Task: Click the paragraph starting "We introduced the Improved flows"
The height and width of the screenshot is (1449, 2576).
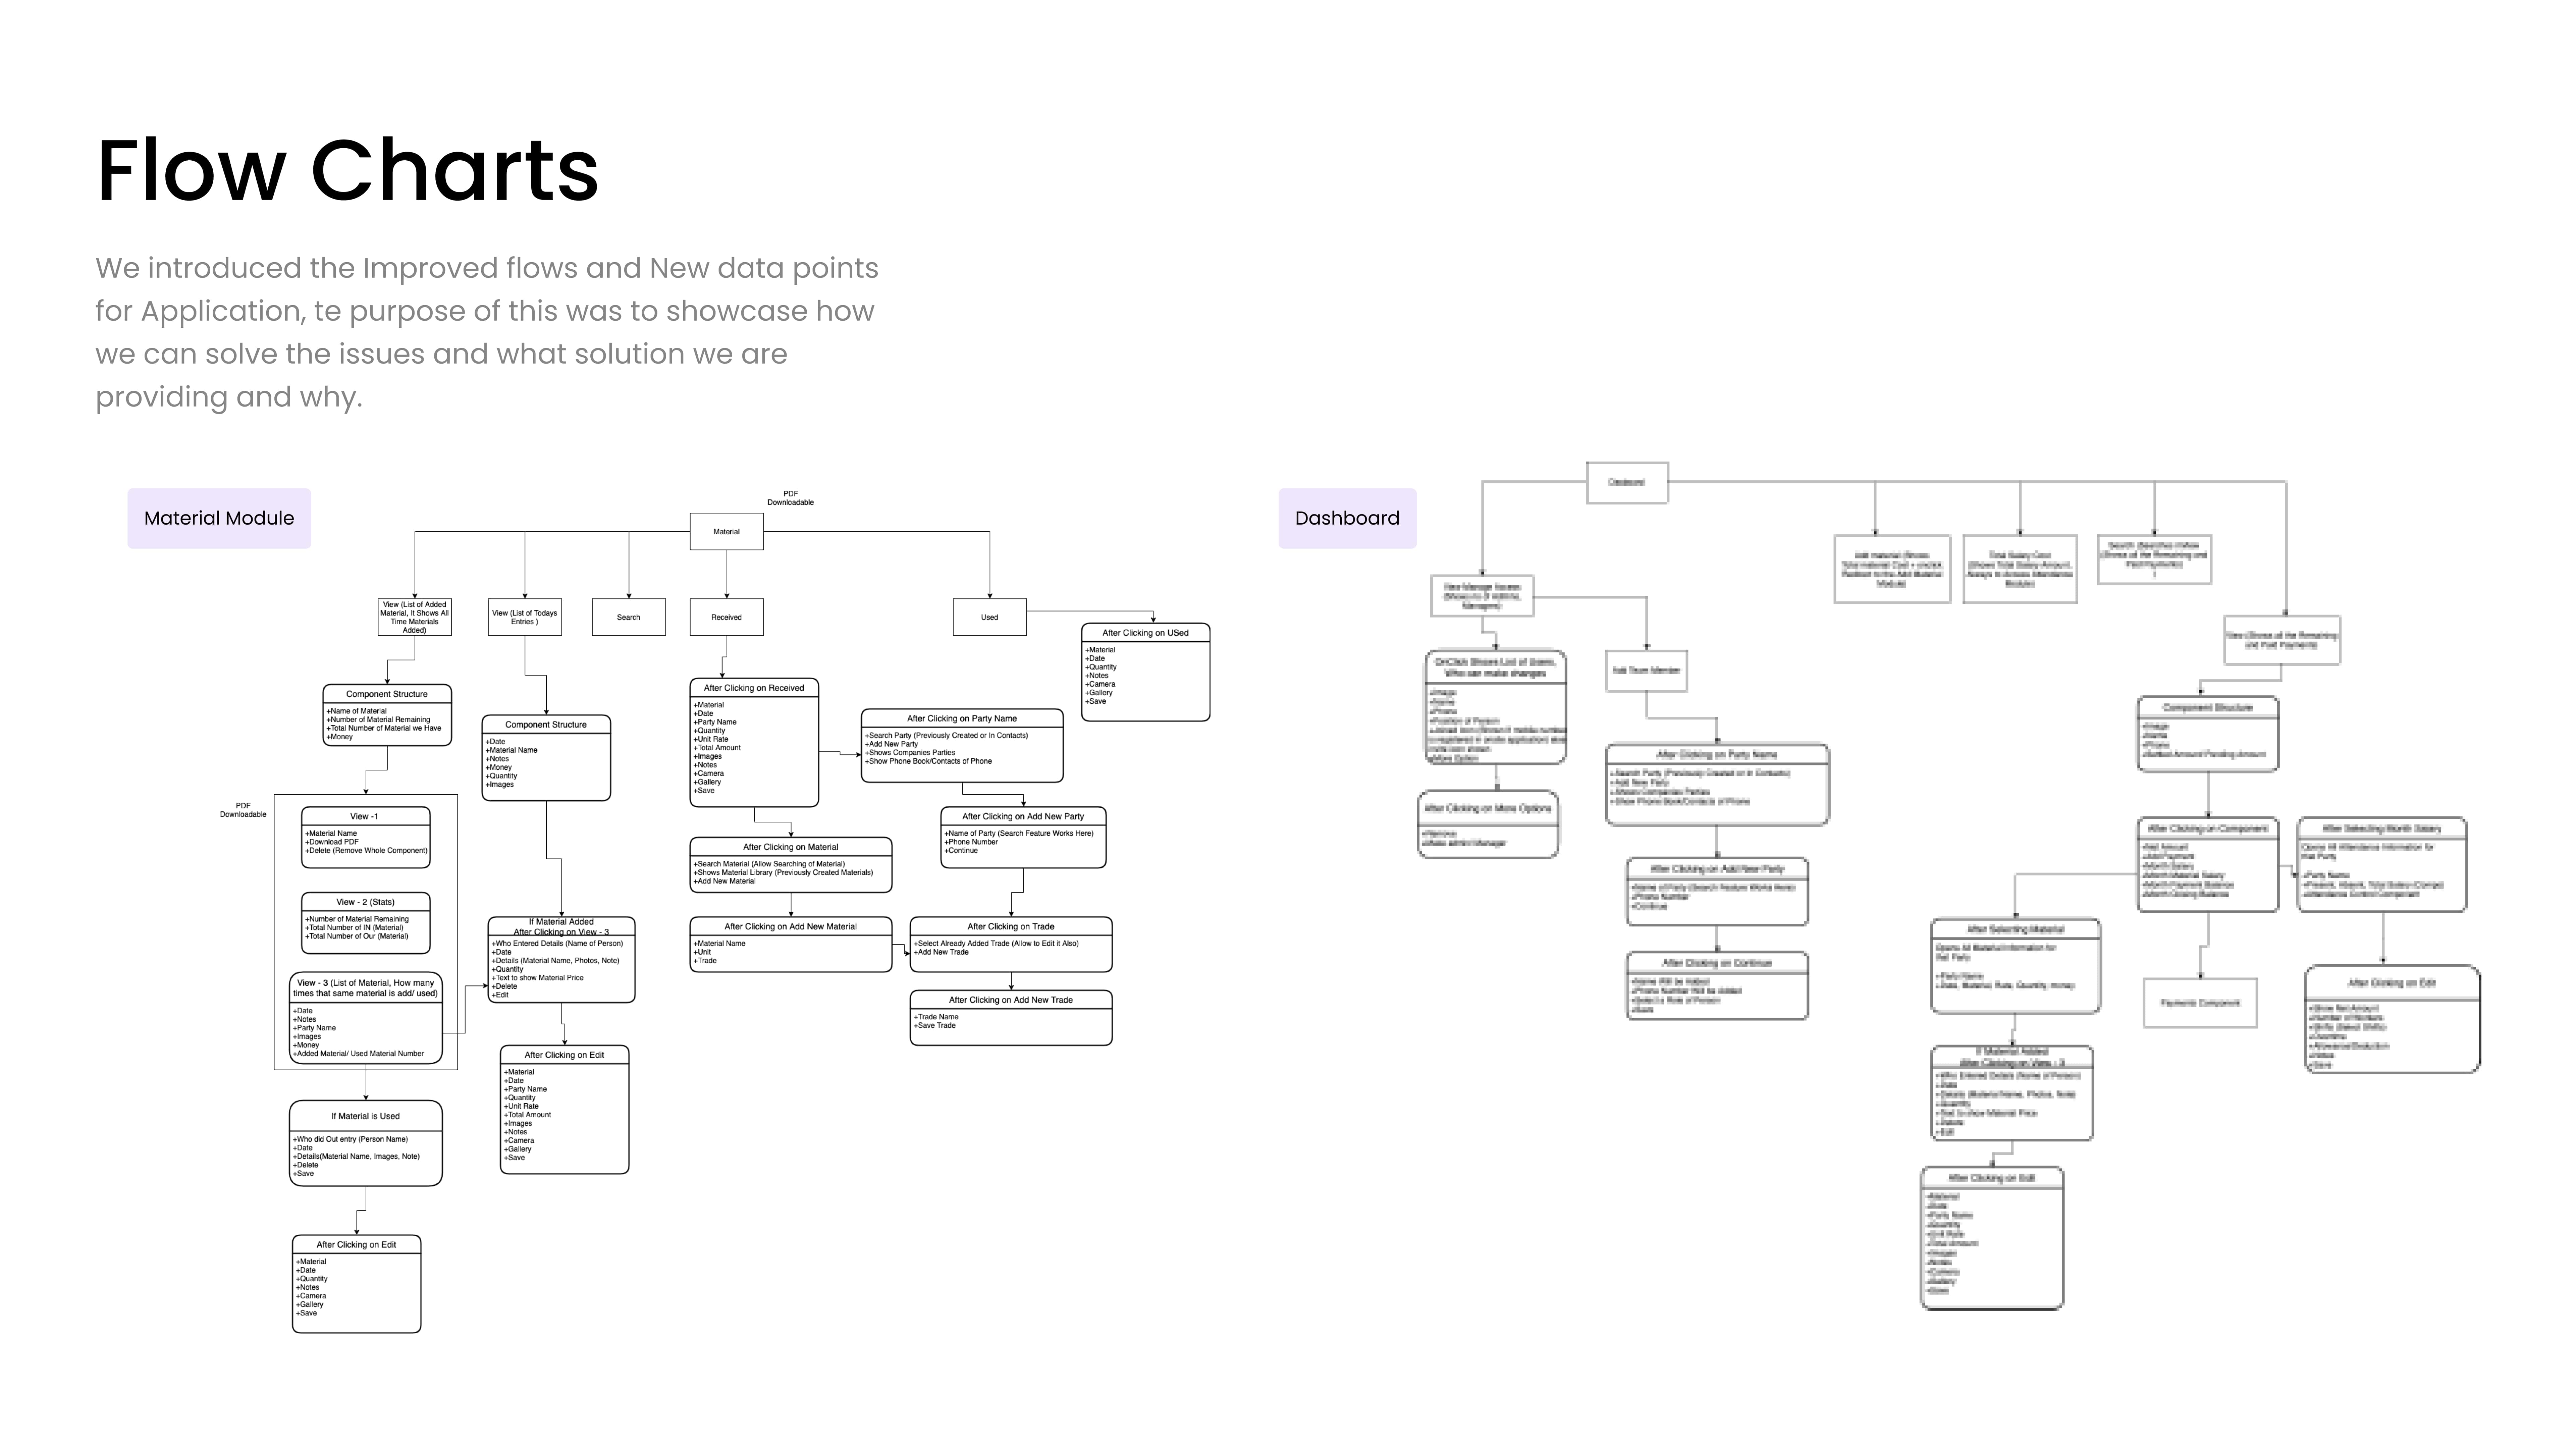Action: pyautogui.click(x=487, y=332)
